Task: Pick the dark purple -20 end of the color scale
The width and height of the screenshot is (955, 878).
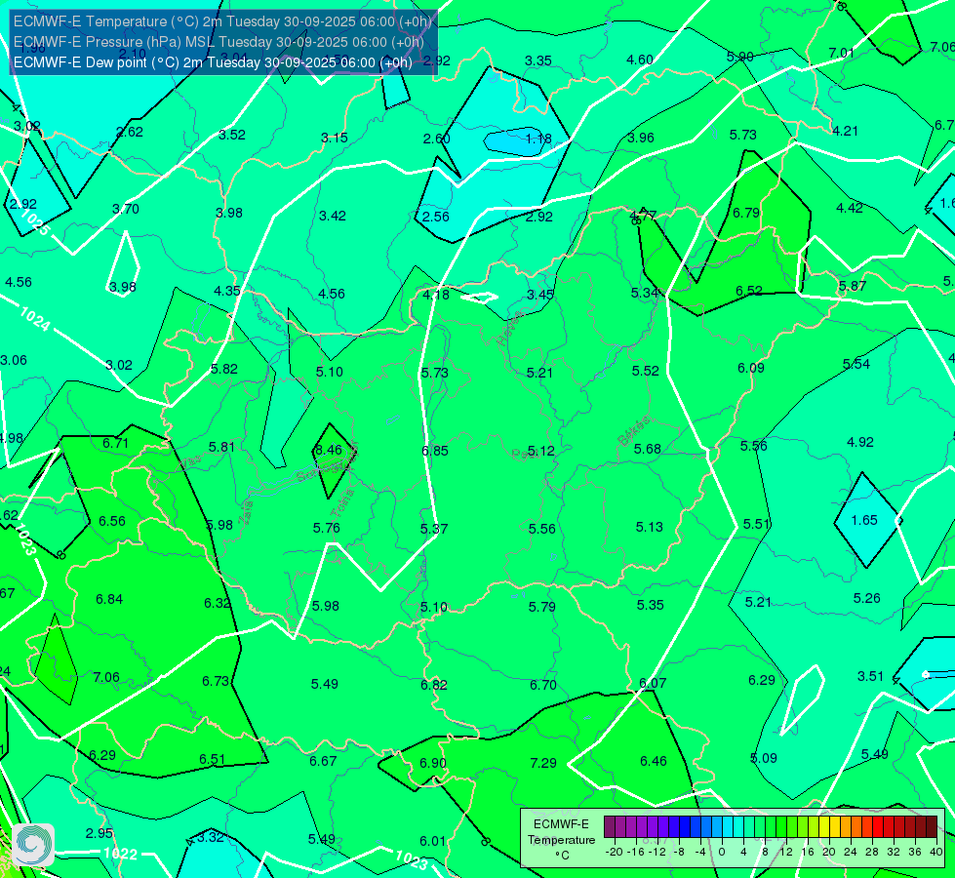Action: click(x=610, y=827)
